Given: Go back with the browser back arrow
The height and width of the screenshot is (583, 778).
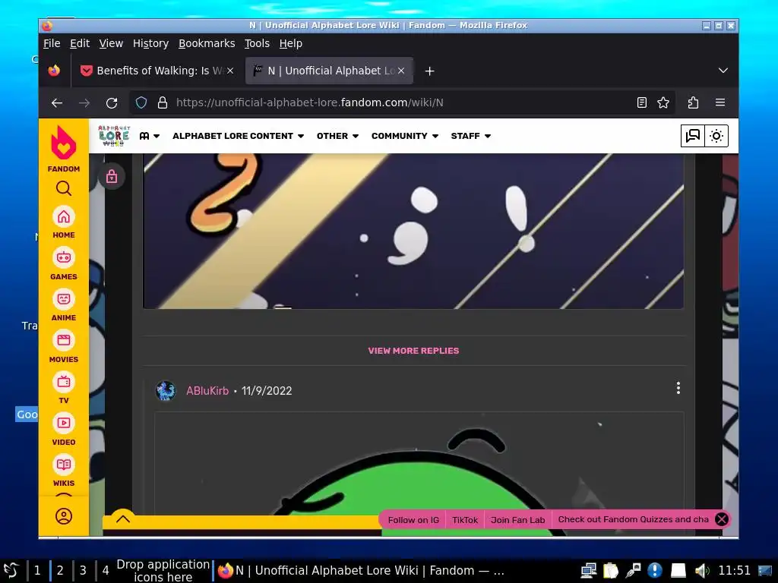Looking at the screenshot, I should 57,102.
